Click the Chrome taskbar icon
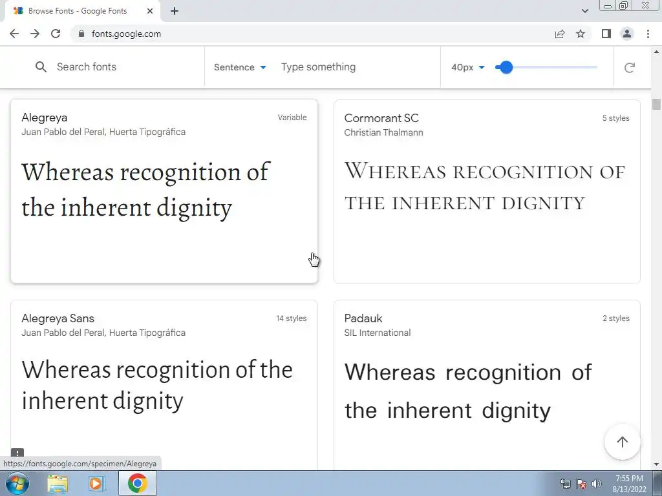Viewport: 662px width, 496px height. [x=138, y=483]
